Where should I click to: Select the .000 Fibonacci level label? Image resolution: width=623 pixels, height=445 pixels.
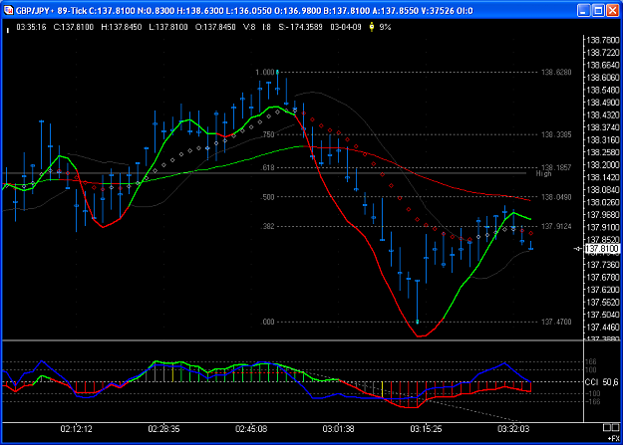[268, 322]
